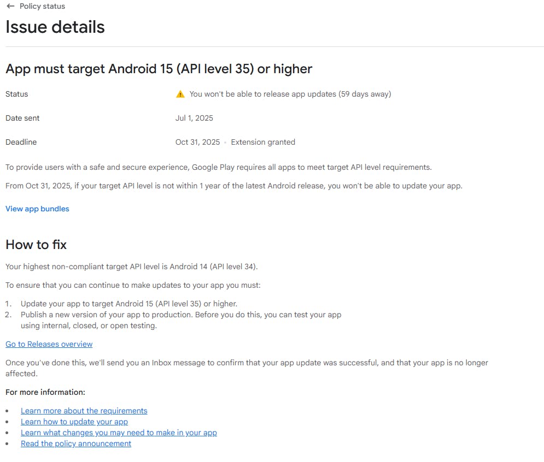Open Learn how to update your app
This screenshot has height=462, width=544.
(74, 422)
